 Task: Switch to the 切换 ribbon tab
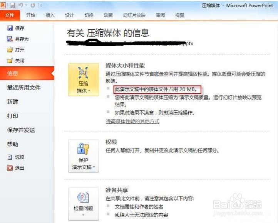point(89,15)
